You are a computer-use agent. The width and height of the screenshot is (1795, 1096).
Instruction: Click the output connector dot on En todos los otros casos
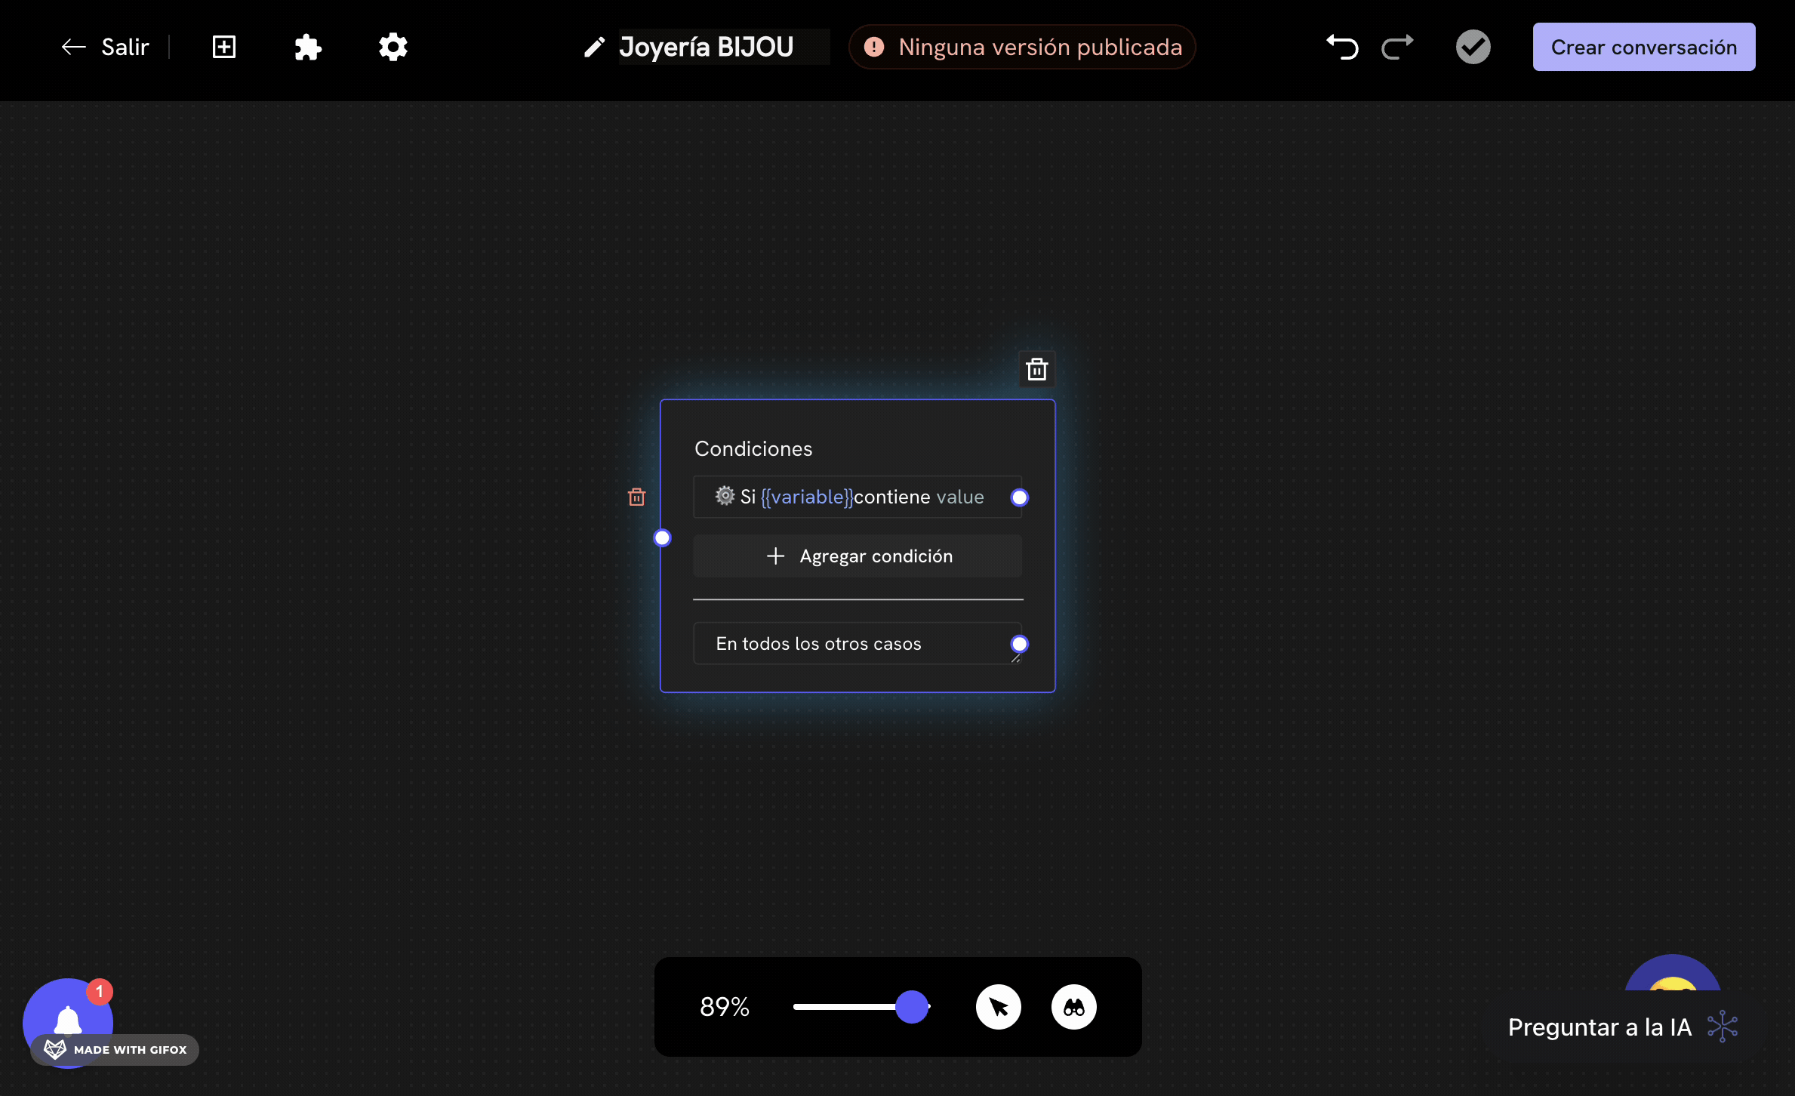click(1019, 644)
